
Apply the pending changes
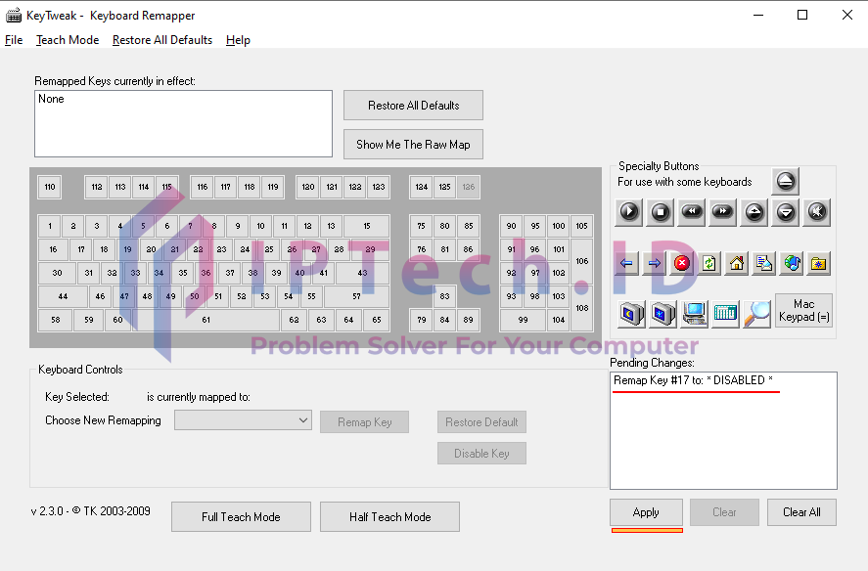coord(646,512)
